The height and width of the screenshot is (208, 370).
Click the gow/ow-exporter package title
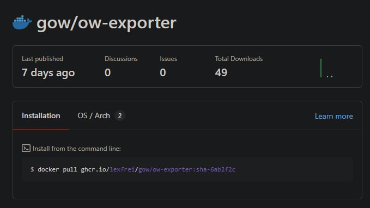click(x=106, y=23)
